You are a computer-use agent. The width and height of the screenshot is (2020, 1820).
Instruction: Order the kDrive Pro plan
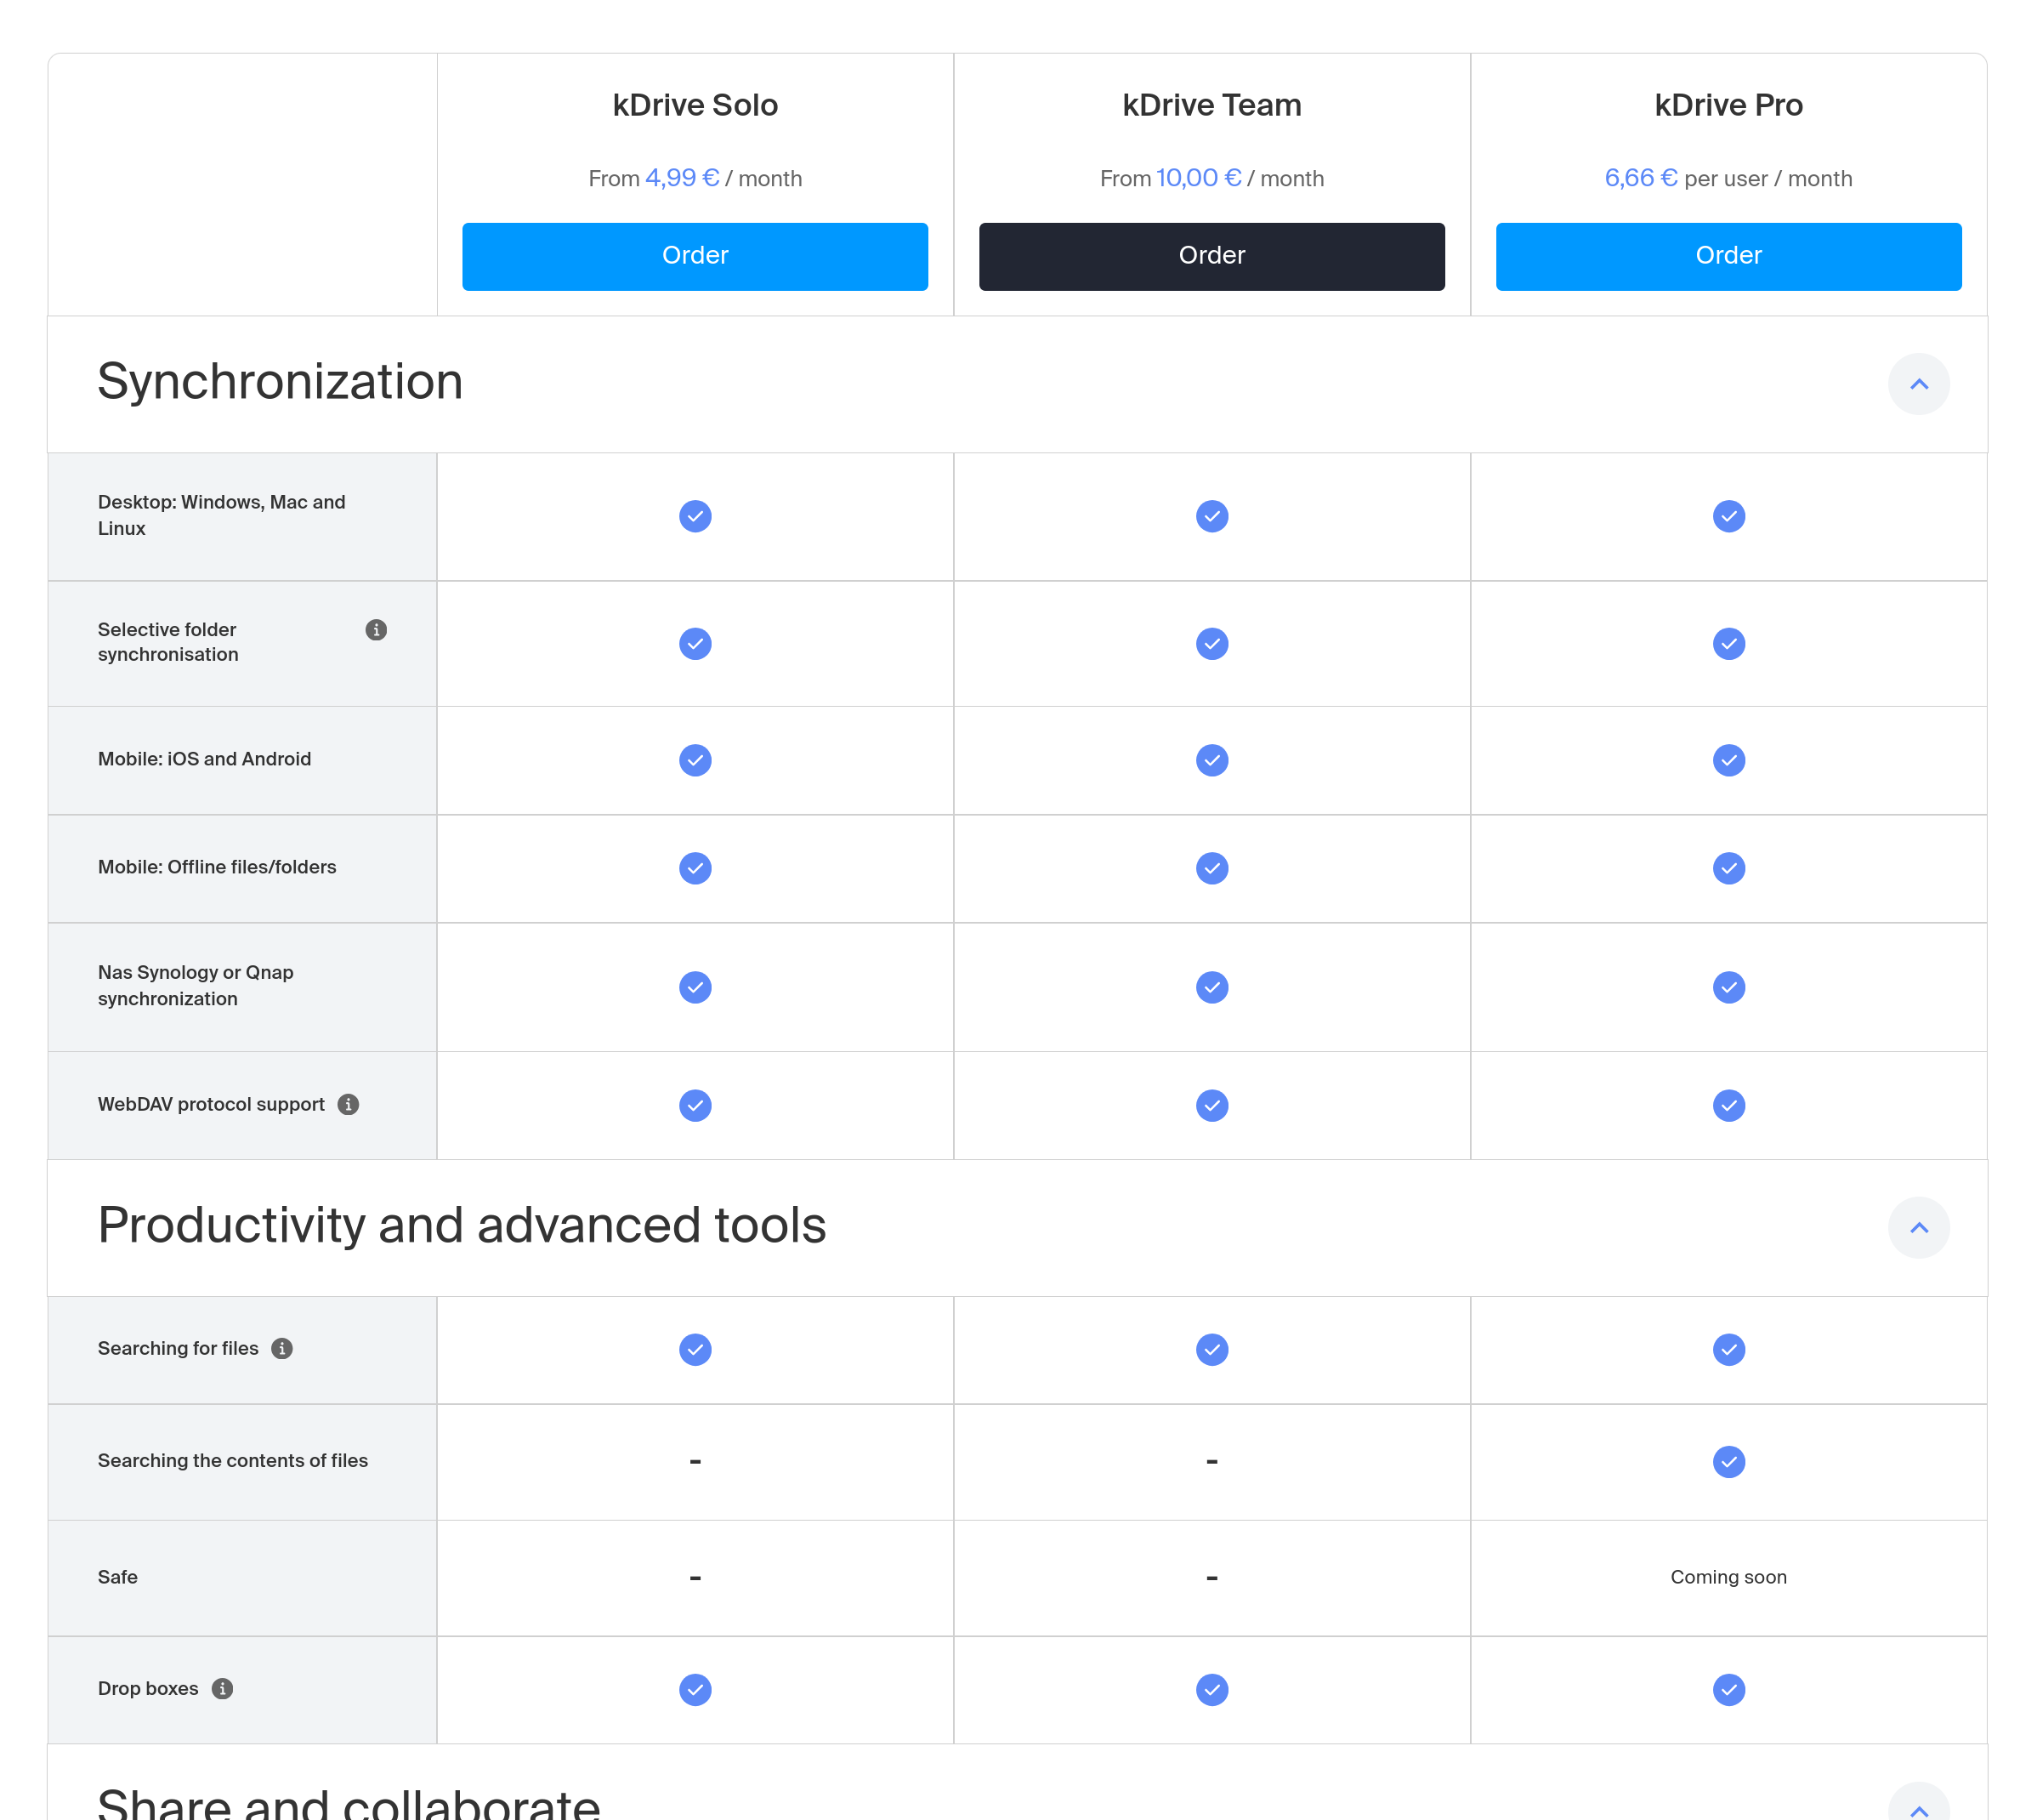[x=1728, y=256]
